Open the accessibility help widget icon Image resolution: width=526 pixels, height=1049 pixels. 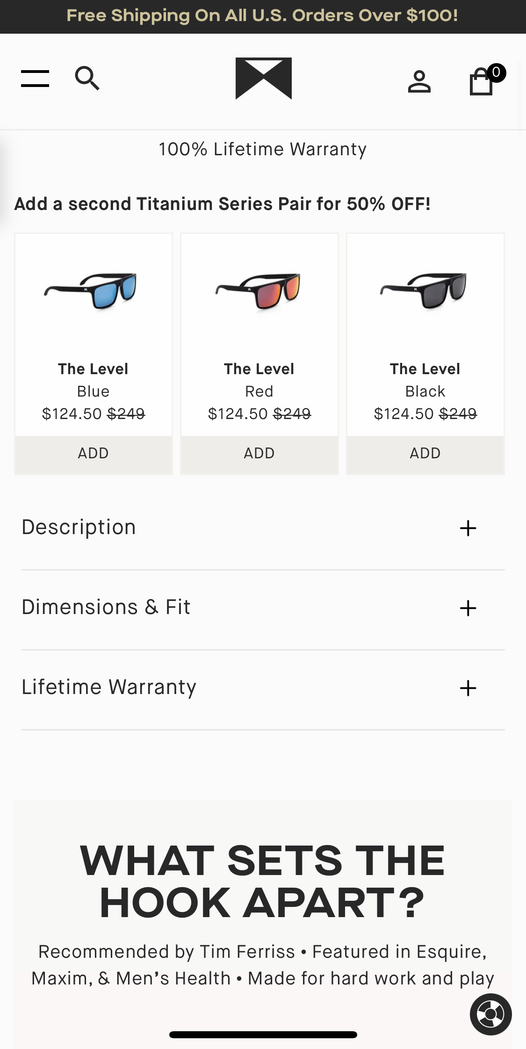click(490, 1014)
